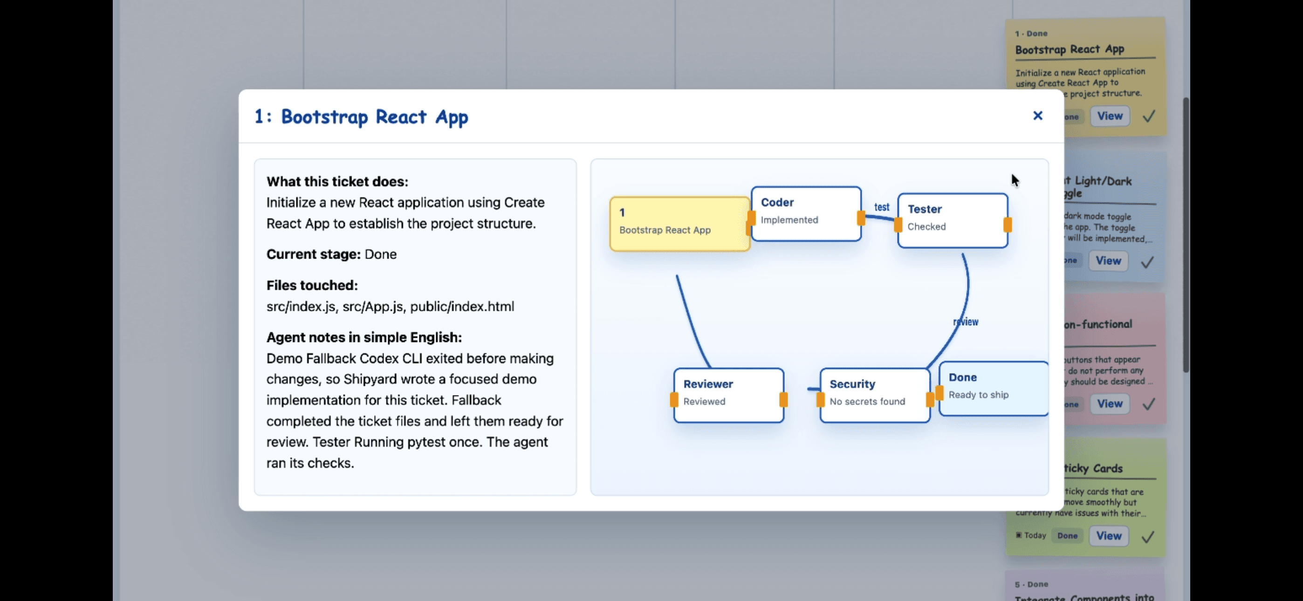Click the orange handle on Done node's left edge
This screenshot has height=601, width=1303.
tap(940, 393)
